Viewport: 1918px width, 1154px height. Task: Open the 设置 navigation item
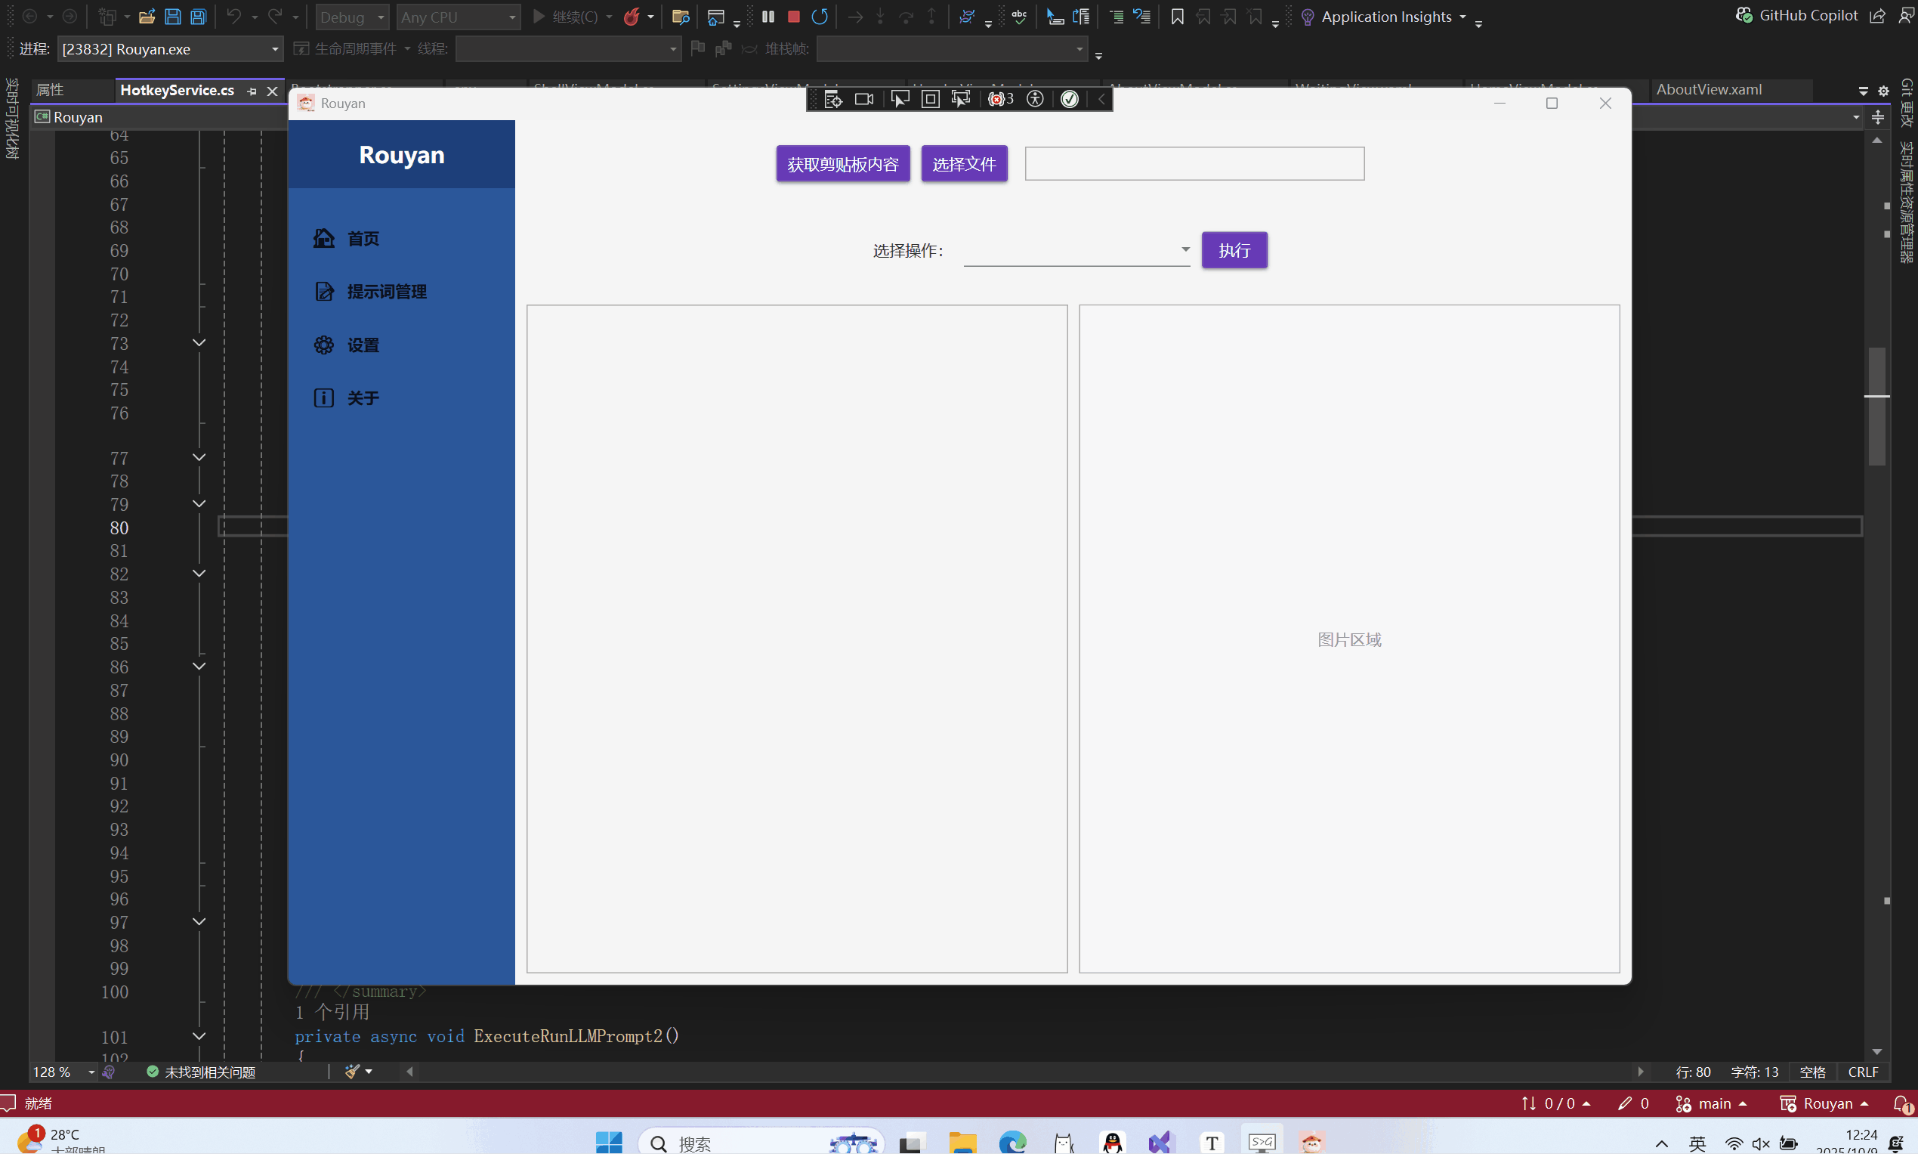pyautogui.click(x=363, y=345)
